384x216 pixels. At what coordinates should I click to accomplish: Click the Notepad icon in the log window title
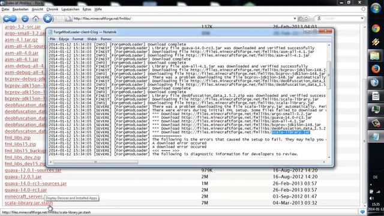pyautogui.click(x=50, y=32)
